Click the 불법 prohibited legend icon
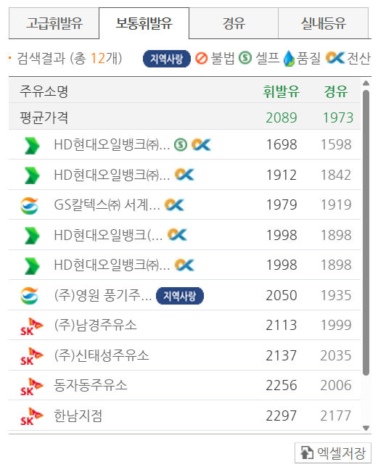Screen dimensions: 378x467 pyautogui.click(x=202, y=58)
